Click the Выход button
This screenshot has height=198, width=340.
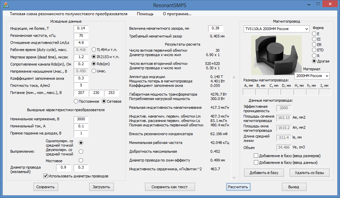[x=294, y=187]
